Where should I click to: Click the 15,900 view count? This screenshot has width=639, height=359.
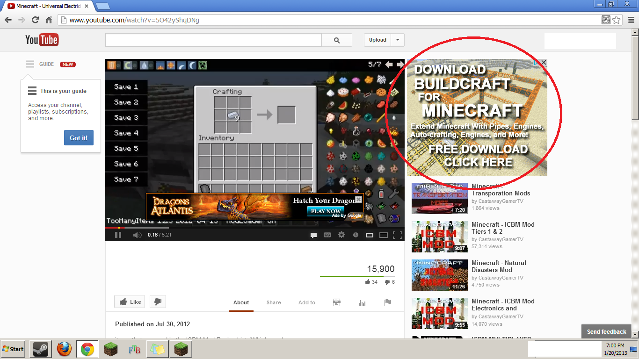(381, 269)
